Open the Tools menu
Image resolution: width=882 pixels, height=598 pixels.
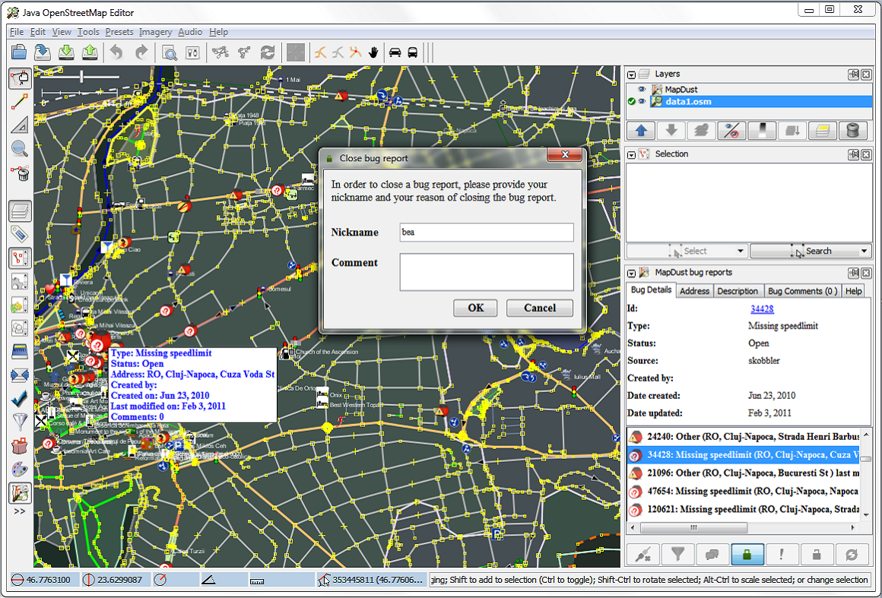tap(88, 32)
